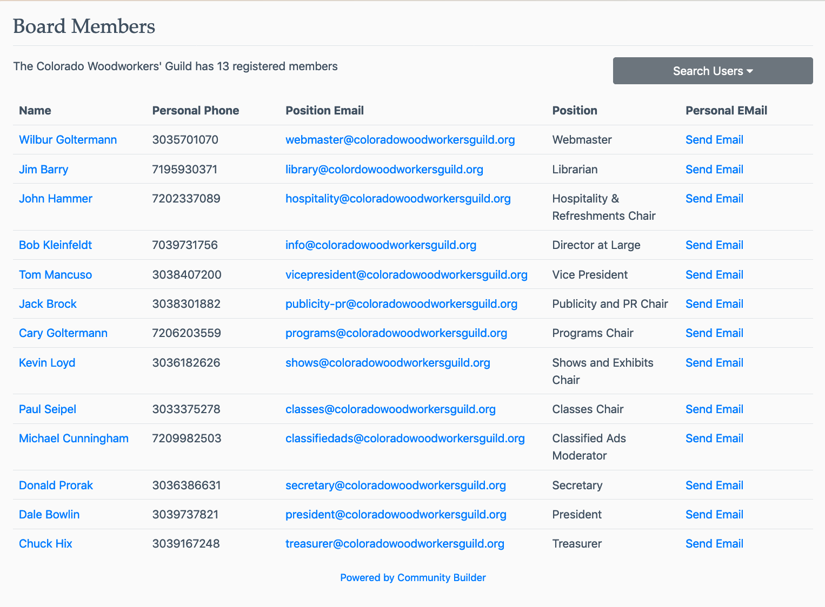This screenshot has height=607, width=825.
Task: Send Email to Tom Mancuso
Action: [714, 275]
